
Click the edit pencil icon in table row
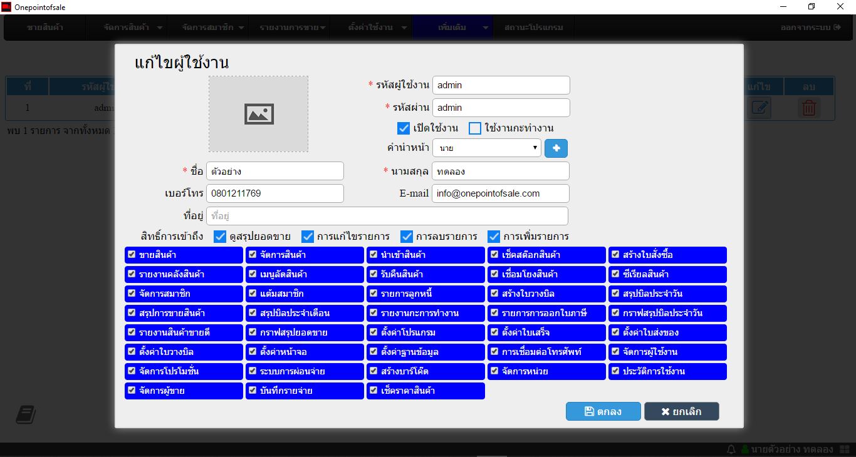pyautogui.click(x=759, y=108)
